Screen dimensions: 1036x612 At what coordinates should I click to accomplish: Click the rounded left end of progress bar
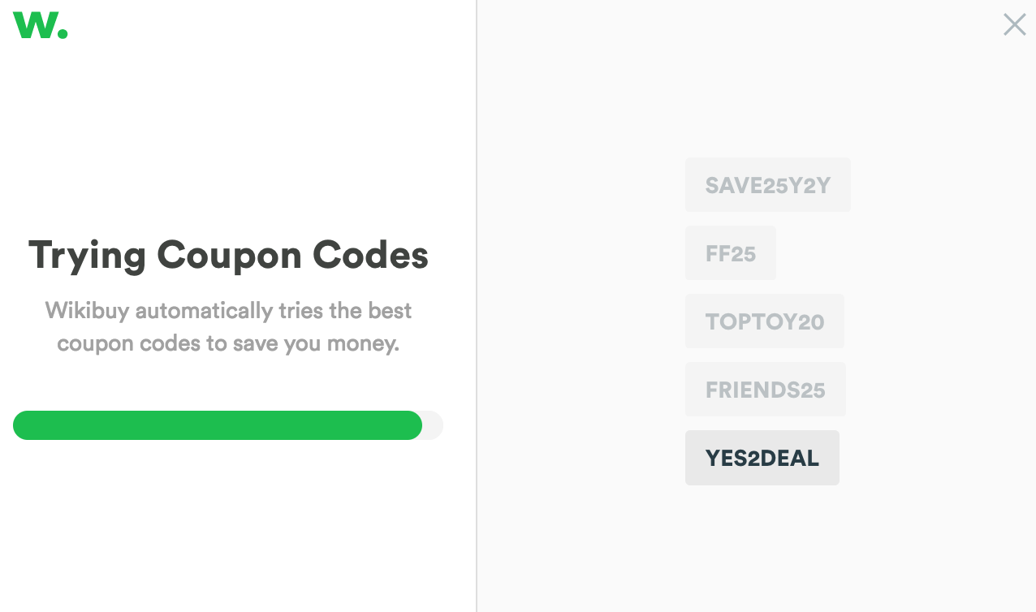tap(22, 425)
